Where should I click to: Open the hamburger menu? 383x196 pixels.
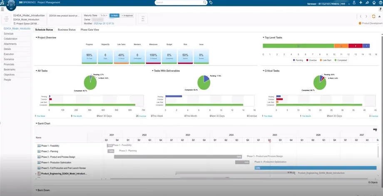point(2,9)
